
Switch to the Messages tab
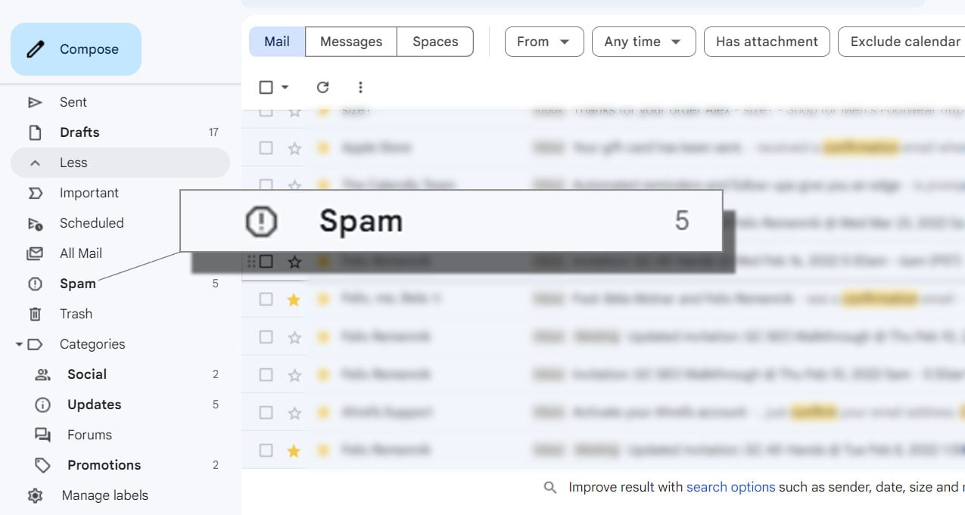(350, 42)
